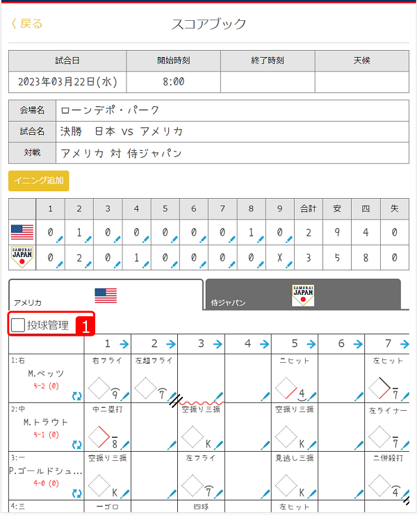Click the empty 天候 value cell
The width and height of the screenshot is (417, 515).
(362, 82)
